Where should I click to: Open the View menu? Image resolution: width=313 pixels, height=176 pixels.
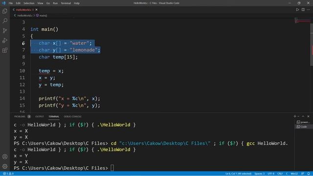[40, 3]
